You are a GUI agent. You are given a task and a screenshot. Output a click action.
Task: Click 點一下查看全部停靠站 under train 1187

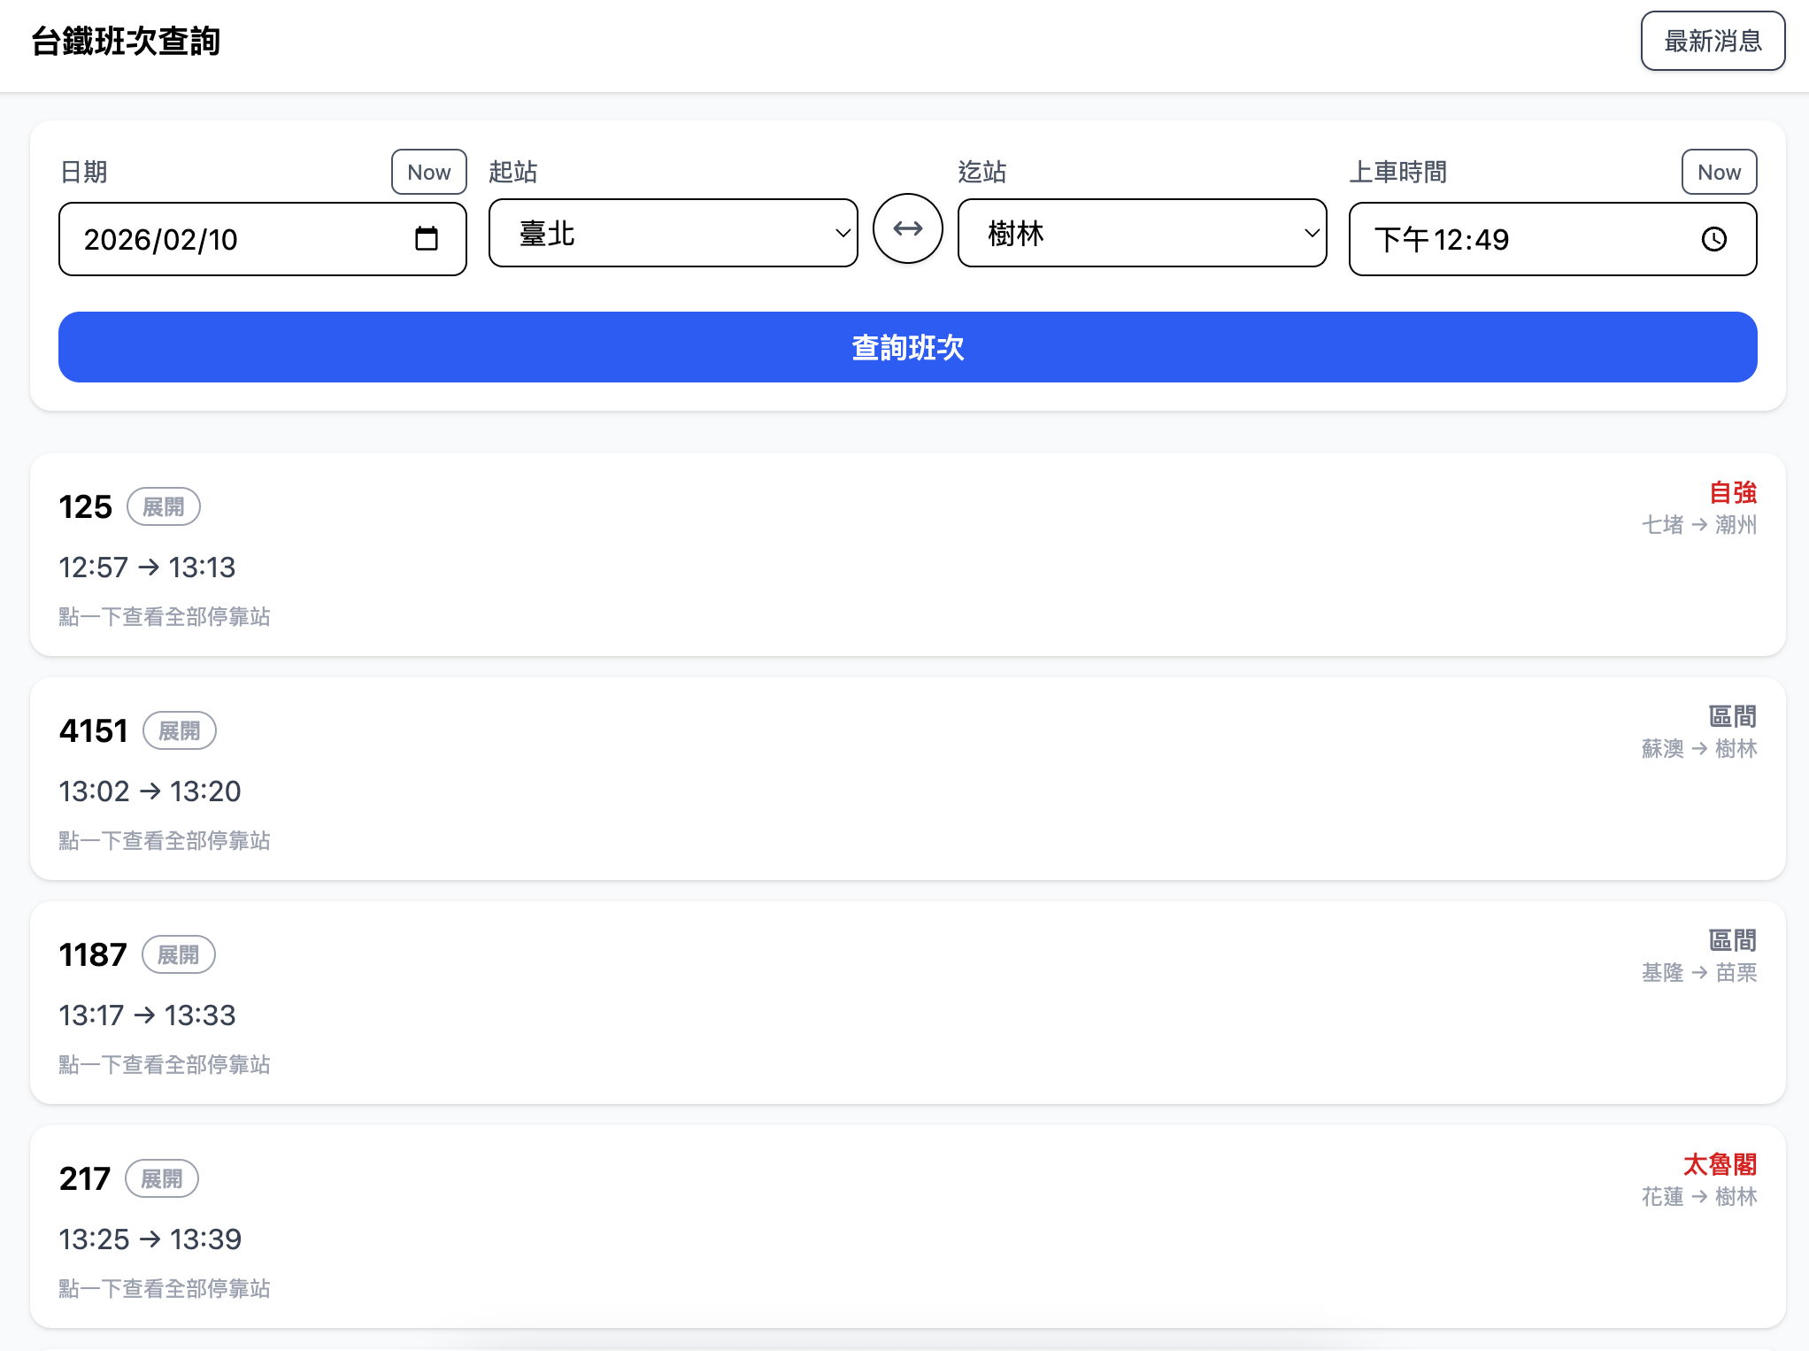[x=165, y=1064]
